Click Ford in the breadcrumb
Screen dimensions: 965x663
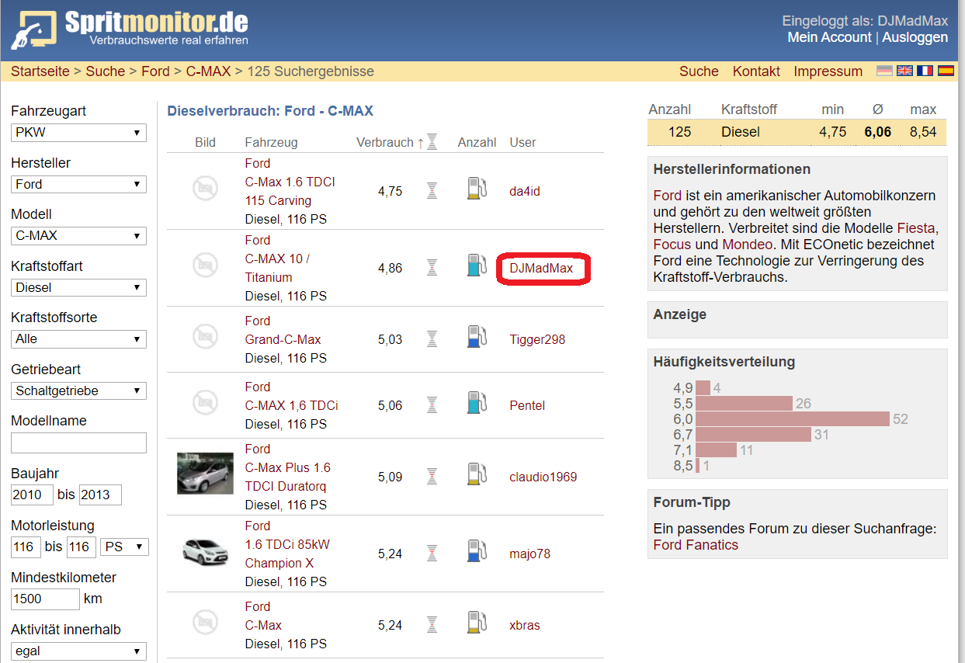click(155, 71)
